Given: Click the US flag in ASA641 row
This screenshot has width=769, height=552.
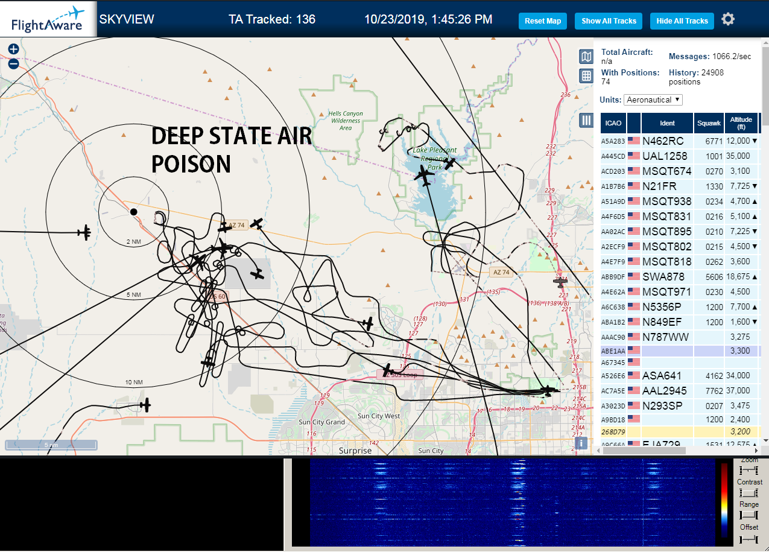Looking at the screenshot, I should 634,375.
